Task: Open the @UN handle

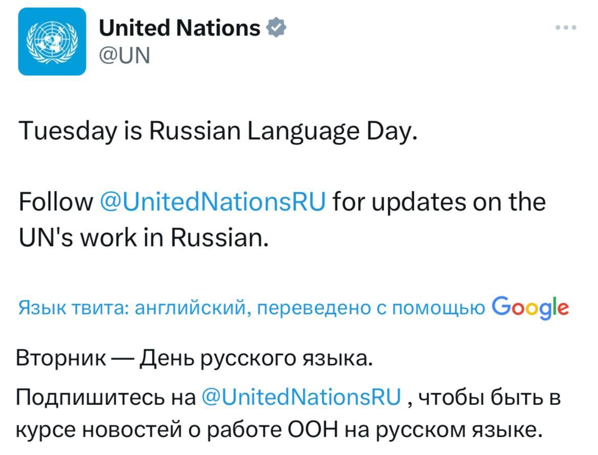Action: pyautogui.click(x=125, y=56)
